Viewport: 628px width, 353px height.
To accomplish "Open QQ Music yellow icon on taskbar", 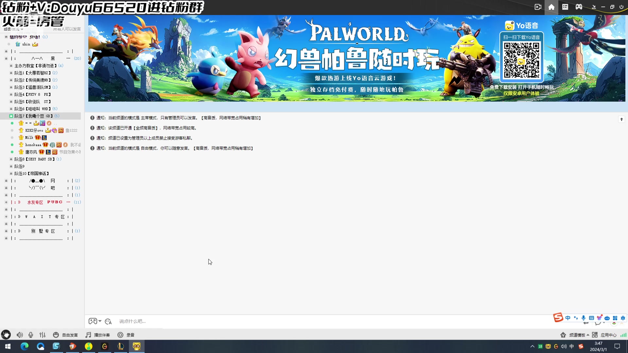I will pyautogui.click(x=89, y=346).
